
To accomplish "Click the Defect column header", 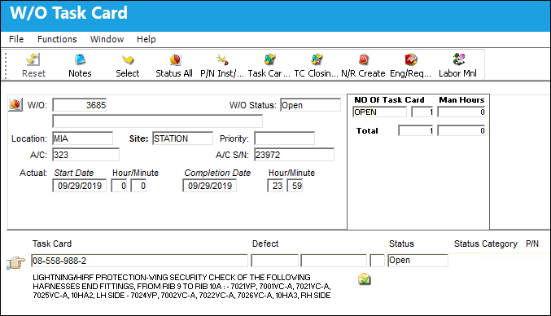I will pos(265,244).
